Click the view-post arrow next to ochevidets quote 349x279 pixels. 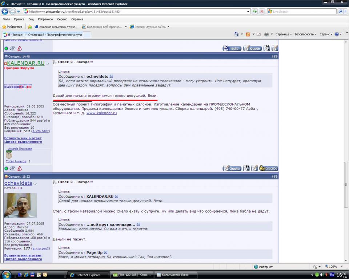tap(112, 77)
